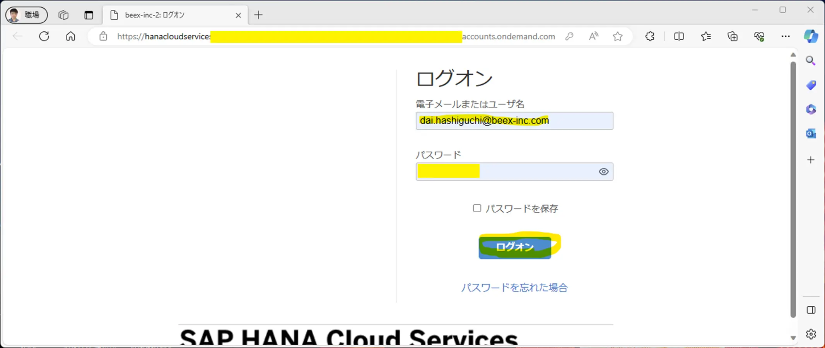Open the shopping tag sidebar icon
Screen dimensions: 825x348
(811, 85)
